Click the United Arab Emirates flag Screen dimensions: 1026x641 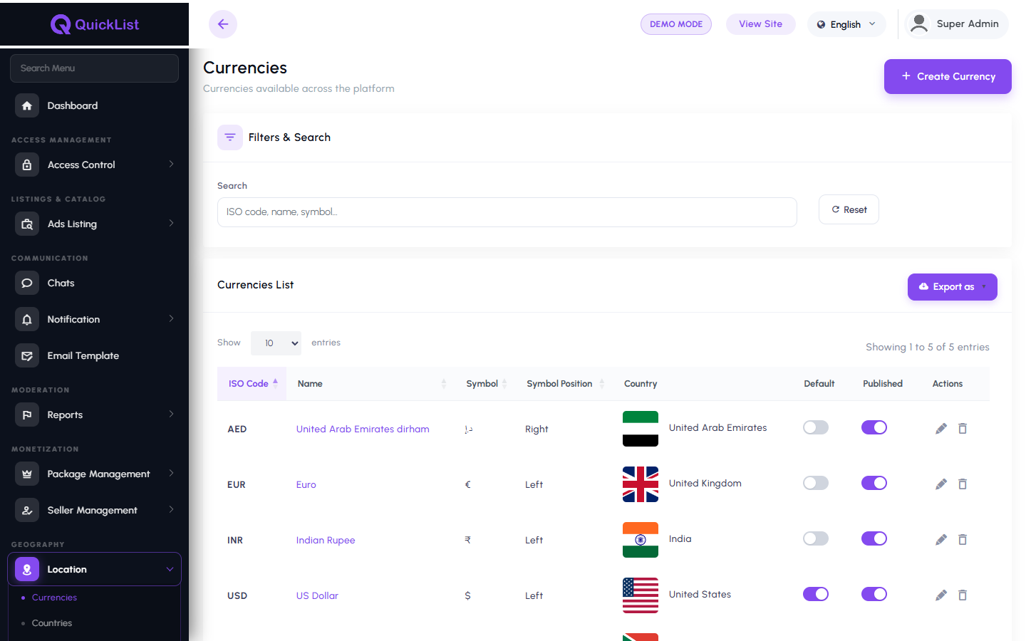click(641, 429)
